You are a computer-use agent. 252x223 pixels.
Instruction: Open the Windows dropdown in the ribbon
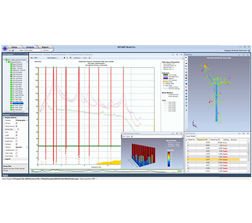(x=46, y=50)
